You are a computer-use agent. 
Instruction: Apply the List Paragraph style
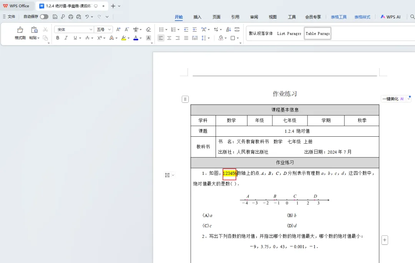[289, 34]
